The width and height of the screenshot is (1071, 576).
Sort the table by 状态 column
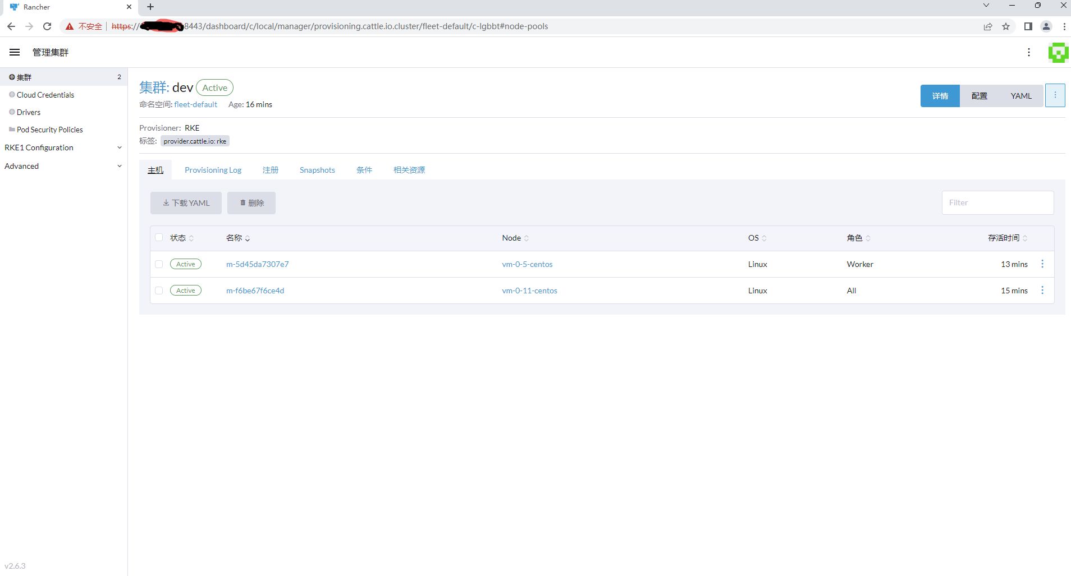(182, 238)
